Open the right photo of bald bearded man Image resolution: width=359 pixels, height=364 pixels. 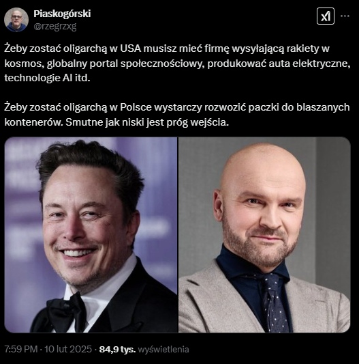point(264,235)
